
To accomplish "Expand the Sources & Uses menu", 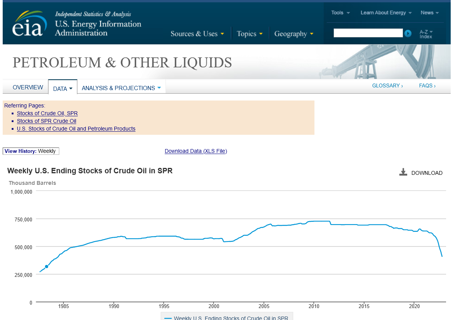I will pos(197,34).
